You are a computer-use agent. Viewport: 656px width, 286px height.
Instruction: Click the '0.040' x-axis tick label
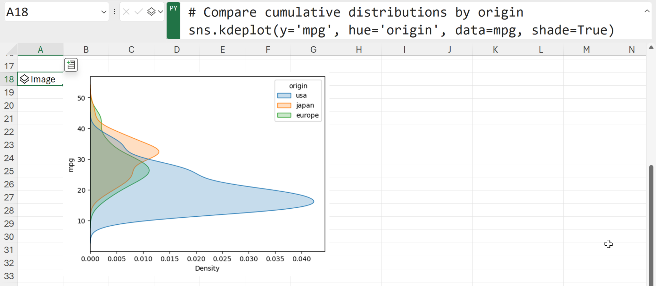(x=301, y=259)
